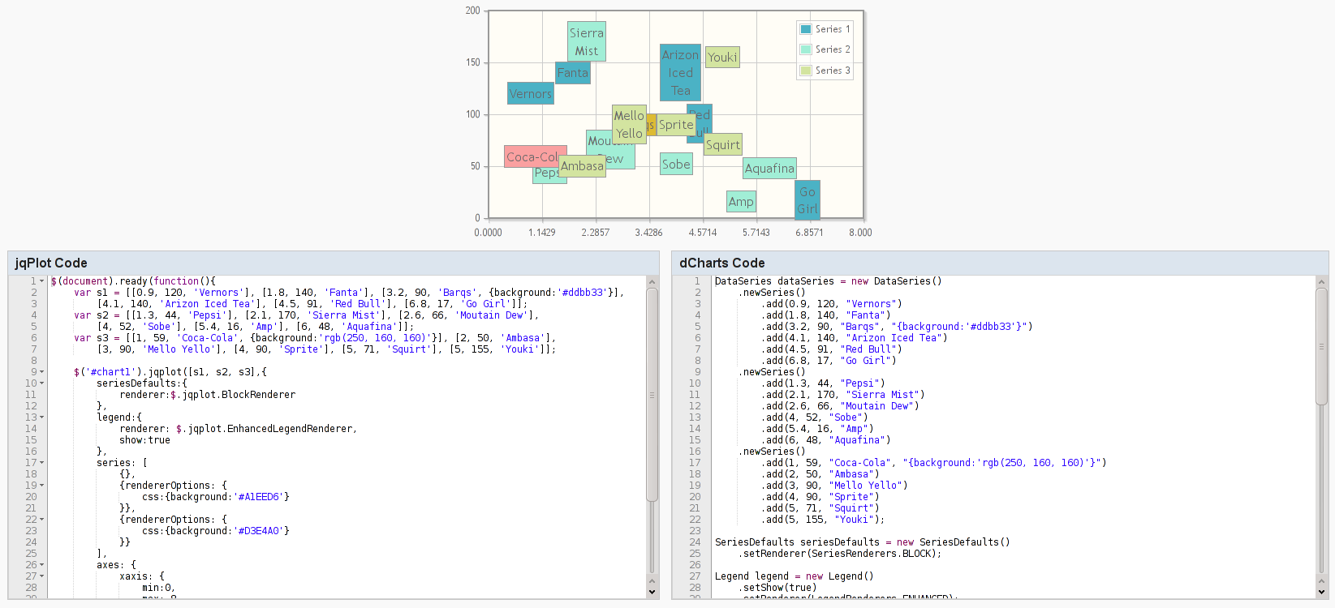The height and width of the screenshot is (608, 1335).
Task: Collapse code fold at line 22
Action: point(41,520)
